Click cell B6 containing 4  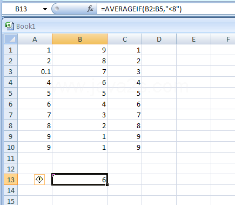[80, 104]
